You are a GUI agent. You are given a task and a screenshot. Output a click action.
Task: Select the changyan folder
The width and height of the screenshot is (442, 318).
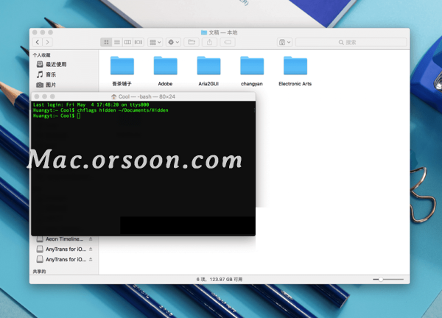click(252, 71)
